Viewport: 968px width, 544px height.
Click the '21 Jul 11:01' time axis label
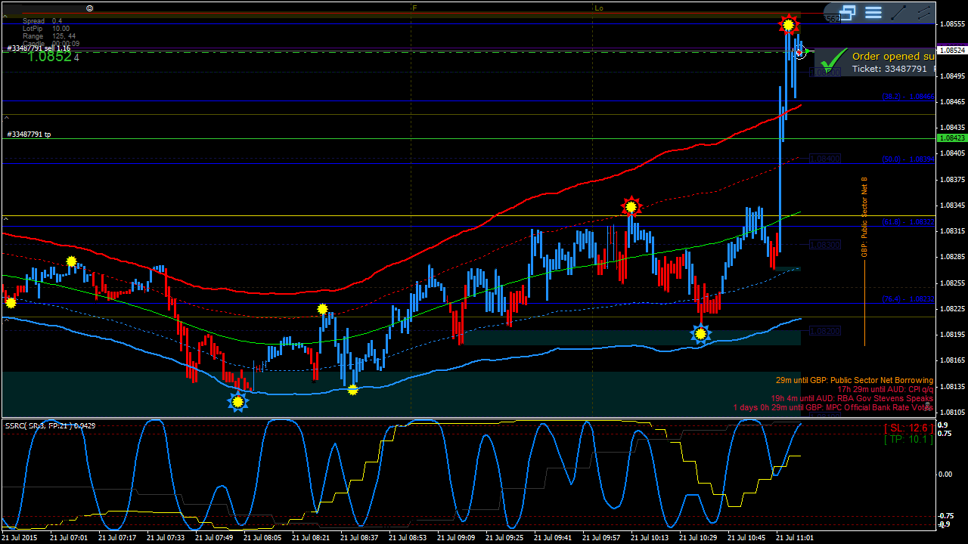(x=795, y=538)
